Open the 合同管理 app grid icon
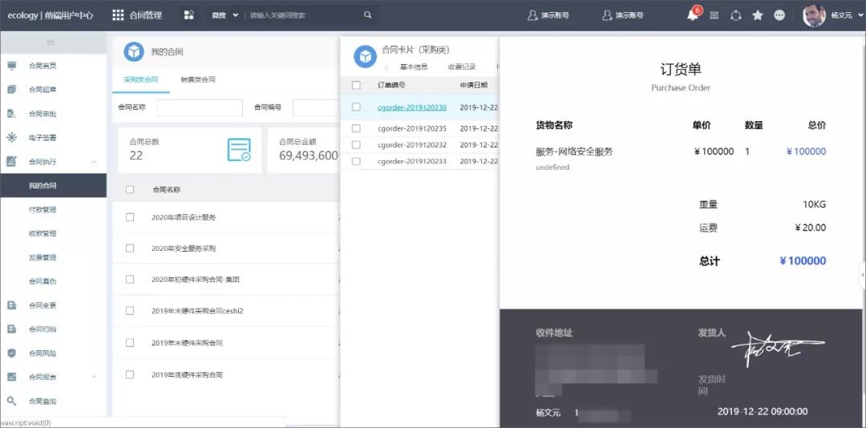The image size is (866, 428). click(118, 15)
